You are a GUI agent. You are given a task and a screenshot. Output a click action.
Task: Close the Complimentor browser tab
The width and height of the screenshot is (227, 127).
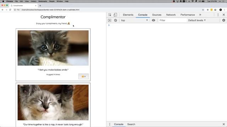[35, 6]
